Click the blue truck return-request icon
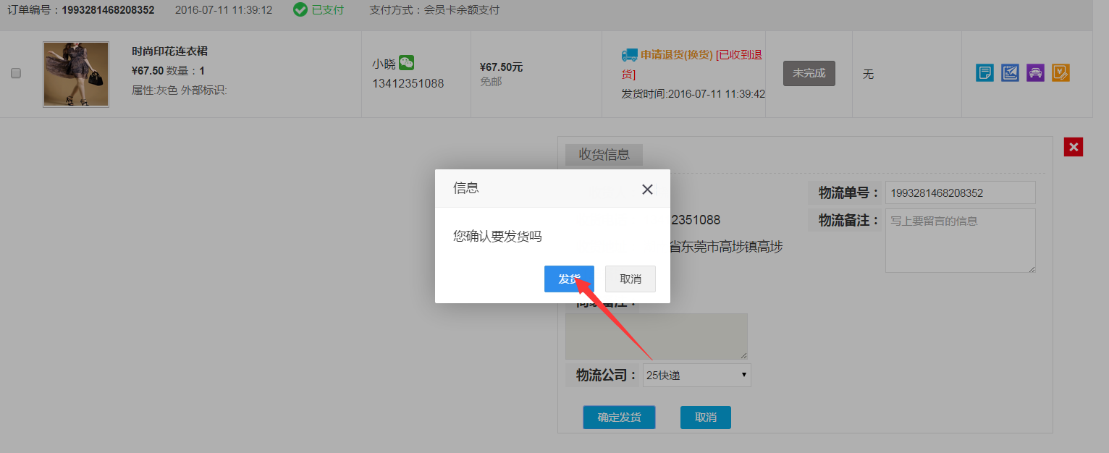Viewport: 1109px width, 453px height. (629, 55)
